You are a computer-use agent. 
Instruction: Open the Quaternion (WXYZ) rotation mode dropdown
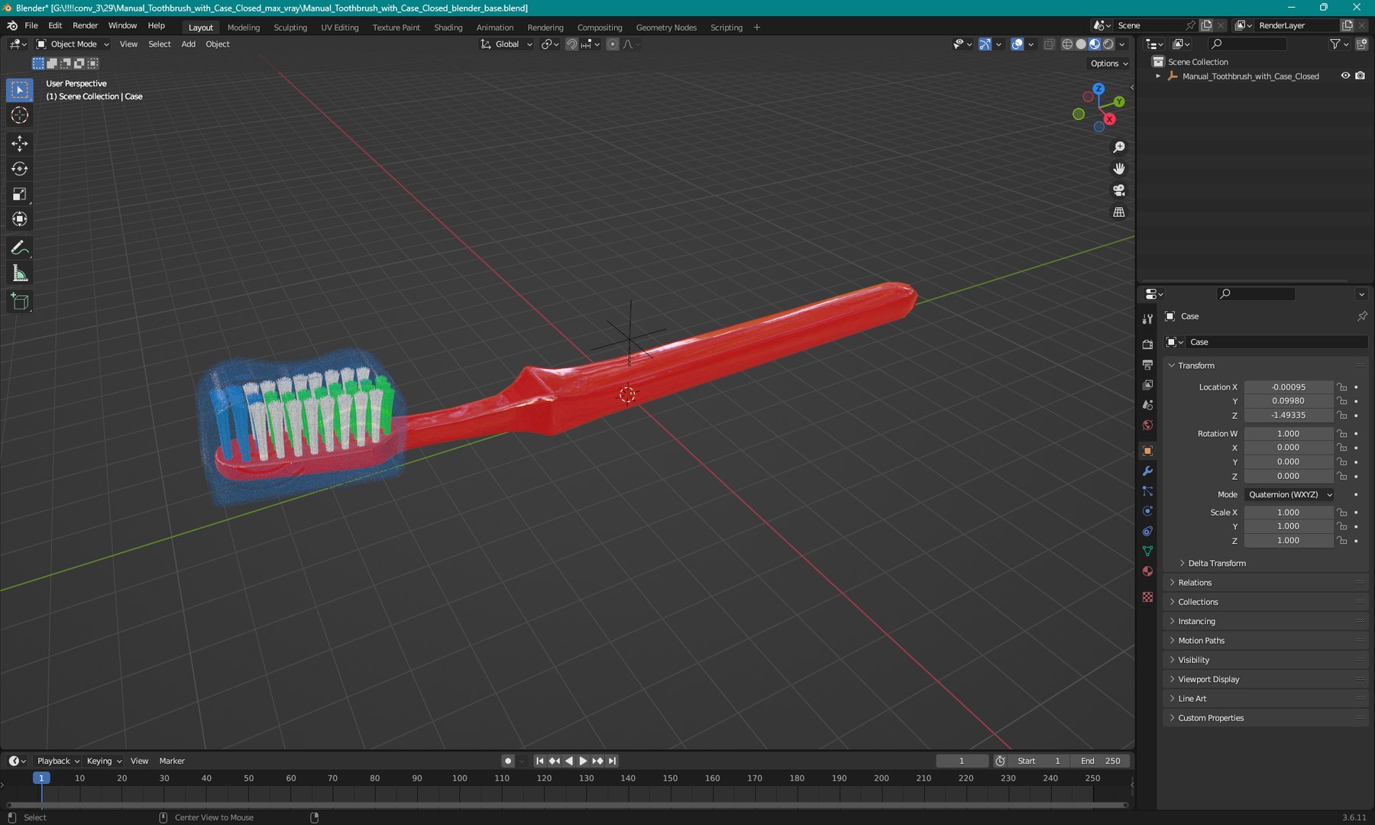tap(1289, 495)
